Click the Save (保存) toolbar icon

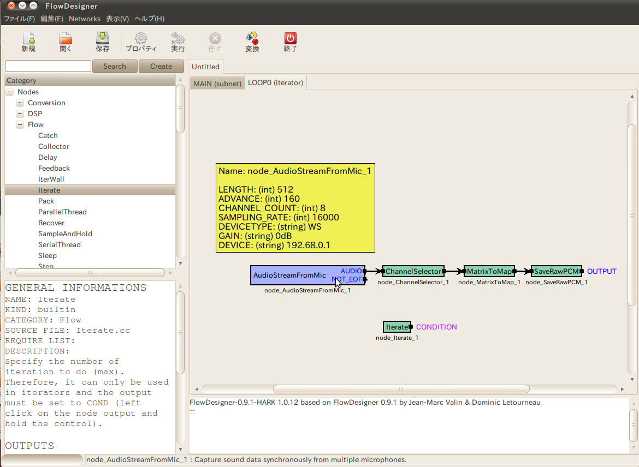coord(102,42)
